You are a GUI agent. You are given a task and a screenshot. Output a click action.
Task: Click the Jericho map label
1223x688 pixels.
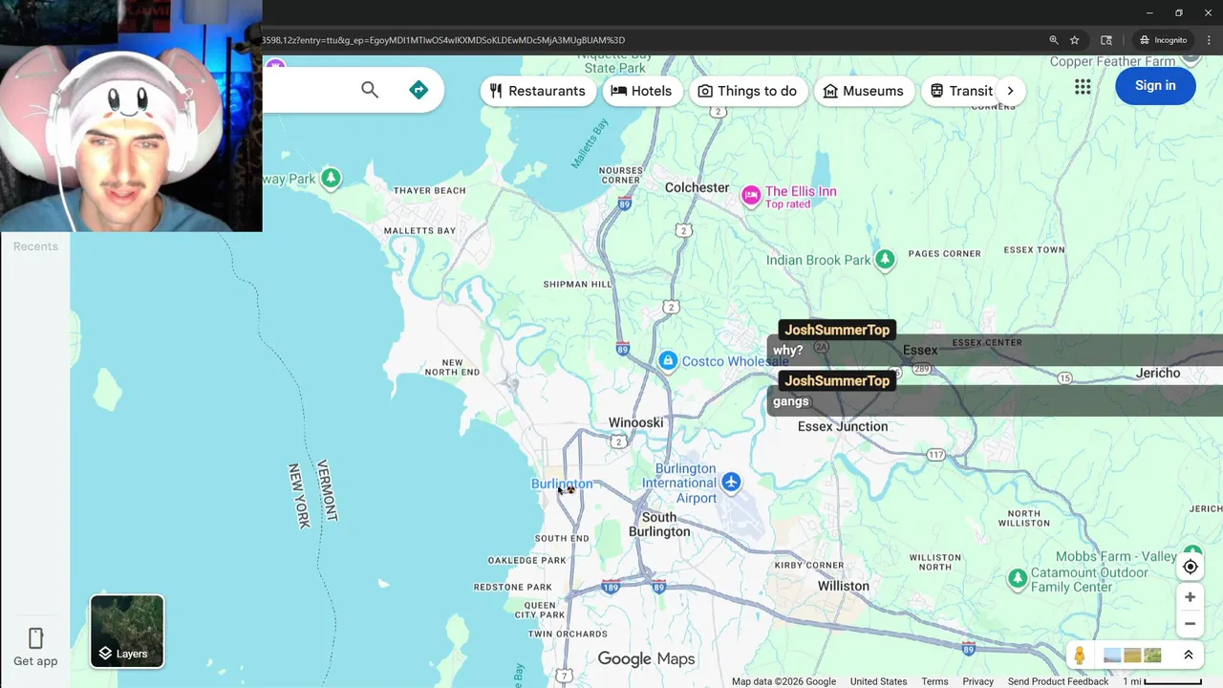[x=1158, y=373]
